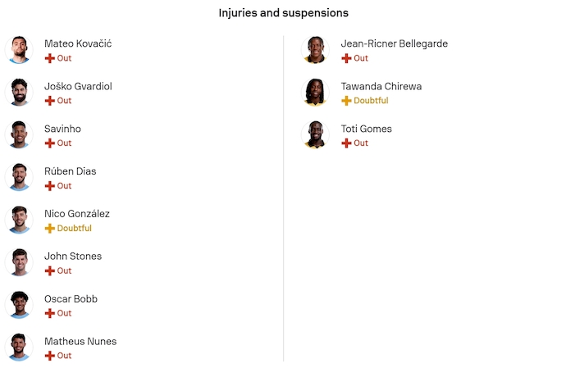The image size is (566, 368).
Task: Click Mateo Kovačić's player avatar
Action: click(x=18, y=50)
